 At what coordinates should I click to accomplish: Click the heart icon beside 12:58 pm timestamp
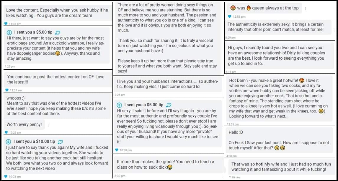(x=230, y=16)
